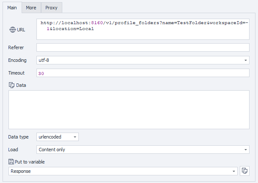Click the Timeout field showing 30
This screenshot has height=183, width=258.
tap(143, 73)
